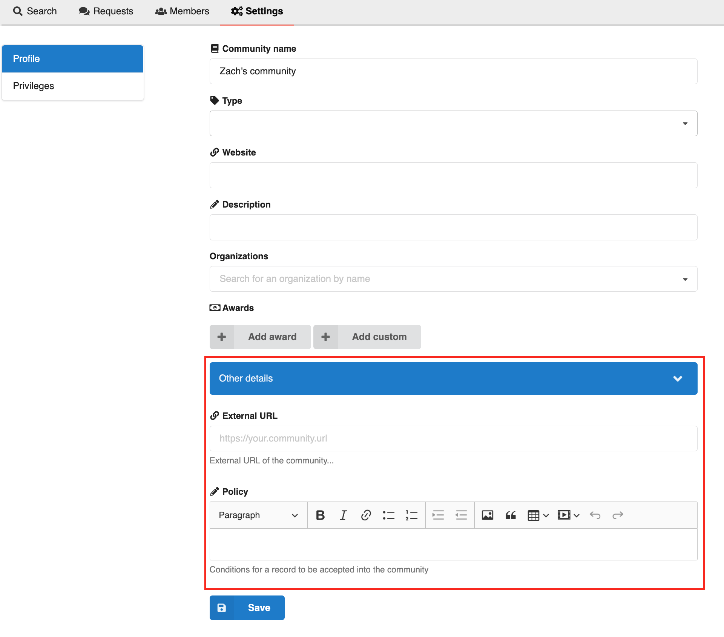Insert block quote in Policy editor

(x=511, y=515)
